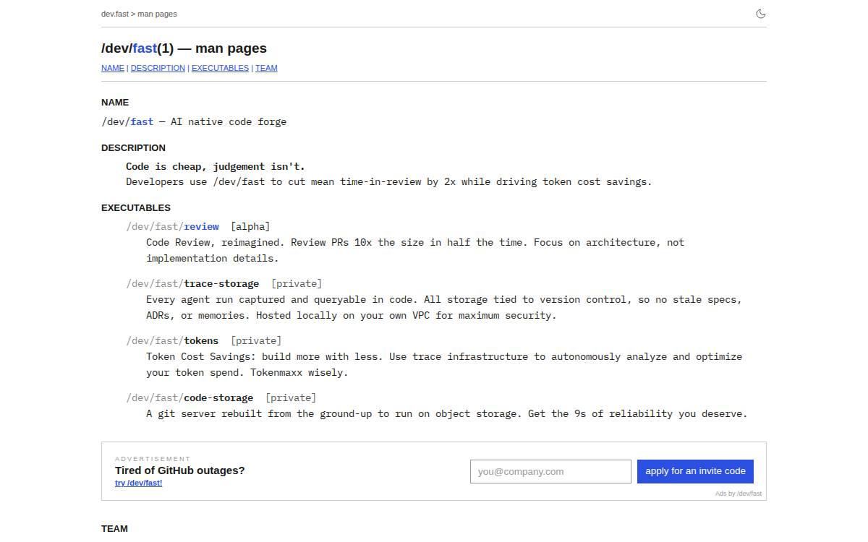Click the line starting 'Developers use /dev/fast'
The height and width of the screenshot is (542, 868).
[x=388, y=181]
